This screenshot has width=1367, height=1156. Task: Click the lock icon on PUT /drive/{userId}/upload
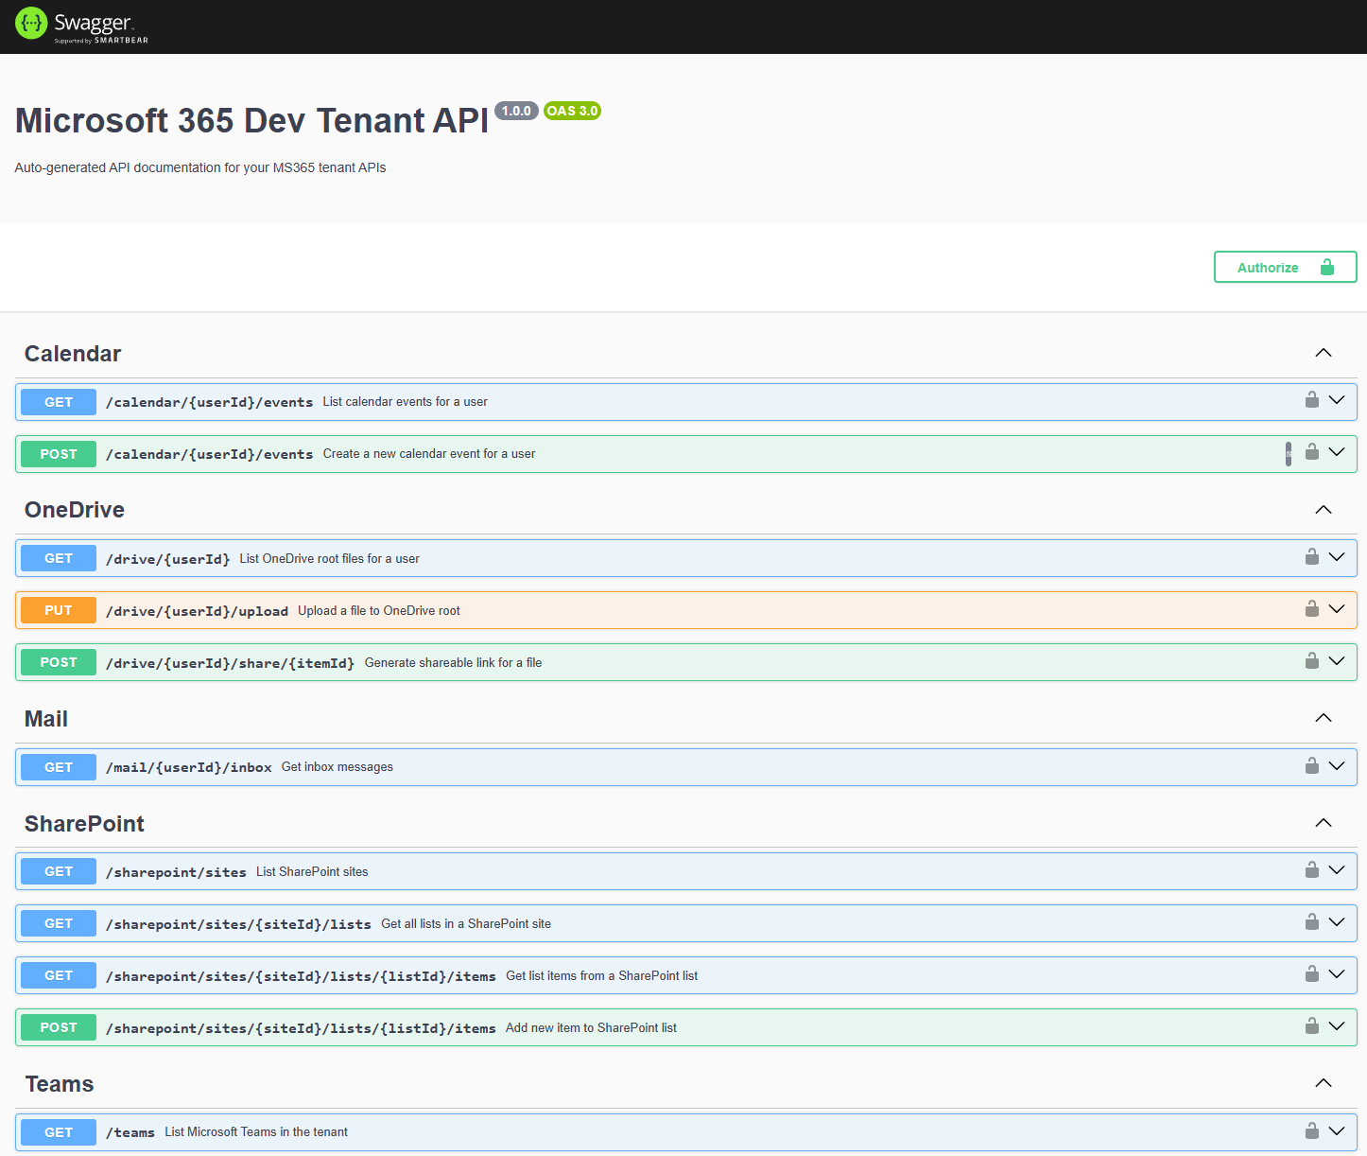click(1312, 609)
